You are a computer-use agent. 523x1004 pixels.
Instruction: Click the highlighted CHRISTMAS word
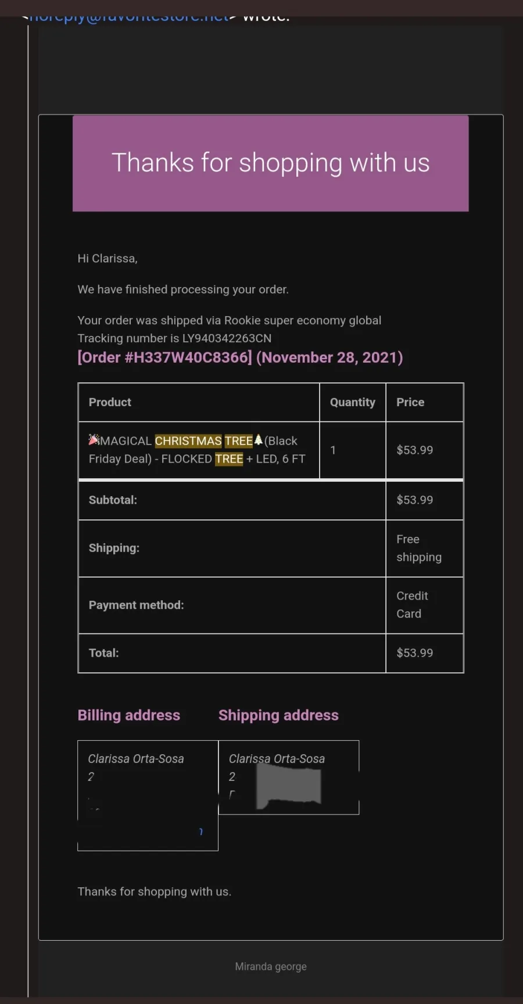click(x=188, y=441)
